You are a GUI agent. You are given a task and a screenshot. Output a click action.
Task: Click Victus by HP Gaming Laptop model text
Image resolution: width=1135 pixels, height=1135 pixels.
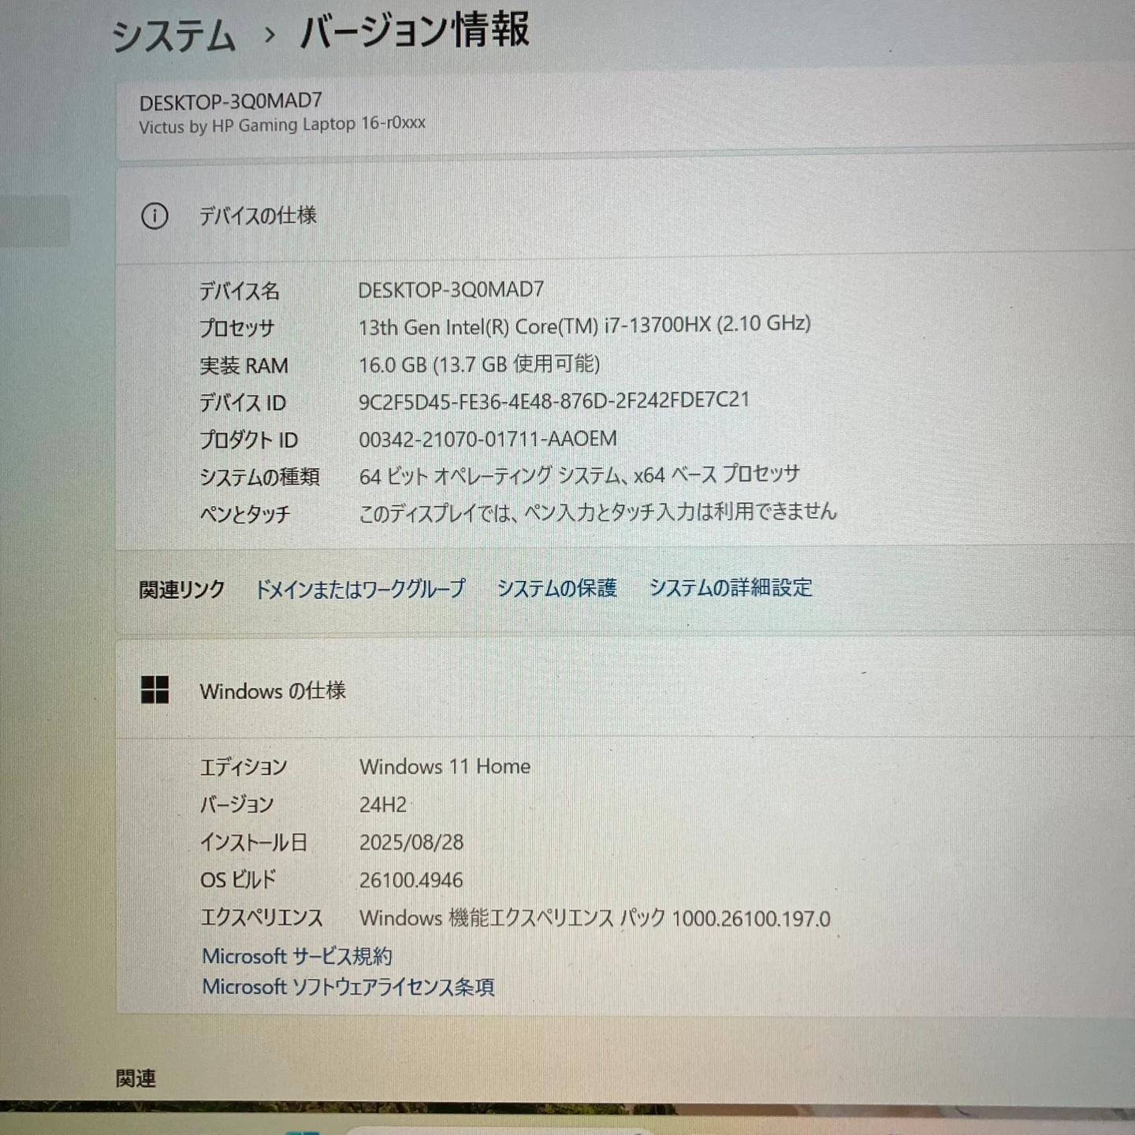coord(282,125)
